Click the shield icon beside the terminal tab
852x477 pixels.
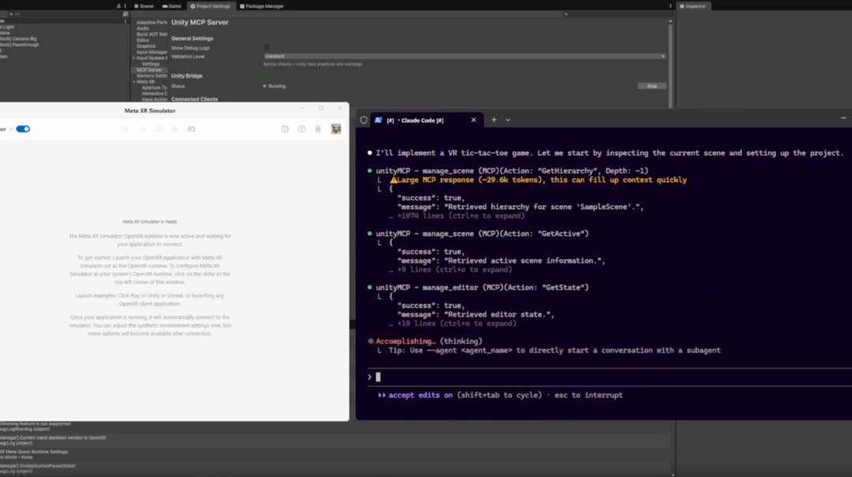tap(364, 120)
